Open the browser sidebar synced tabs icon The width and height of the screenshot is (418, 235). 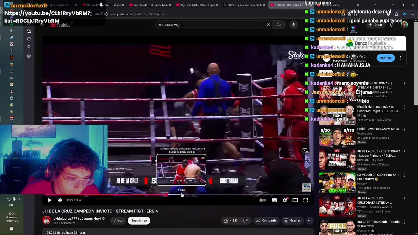(x=29, y=31)
